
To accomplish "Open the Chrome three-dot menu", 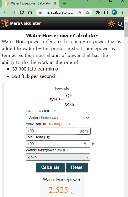I will coord(123,12).
